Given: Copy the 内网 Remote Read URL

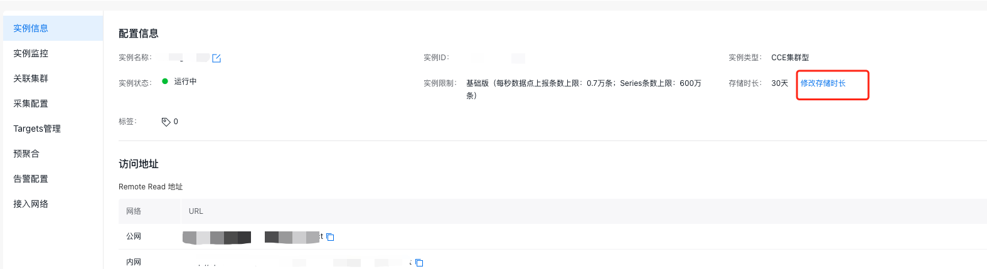Looking at the screenshot, I should pyautogui.click(x=419, y=263).
